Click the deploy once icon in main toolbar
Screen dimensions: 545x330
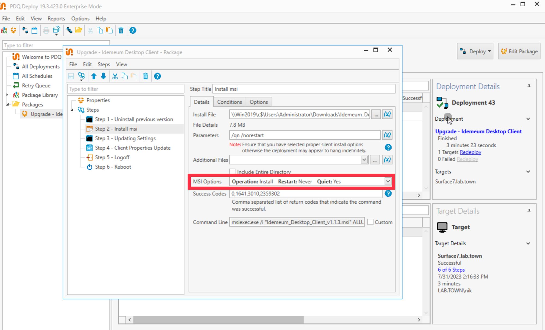(25, 30)
